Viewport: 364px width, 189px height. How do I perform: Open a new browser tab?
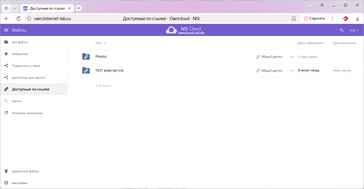(x=79, y=8)
